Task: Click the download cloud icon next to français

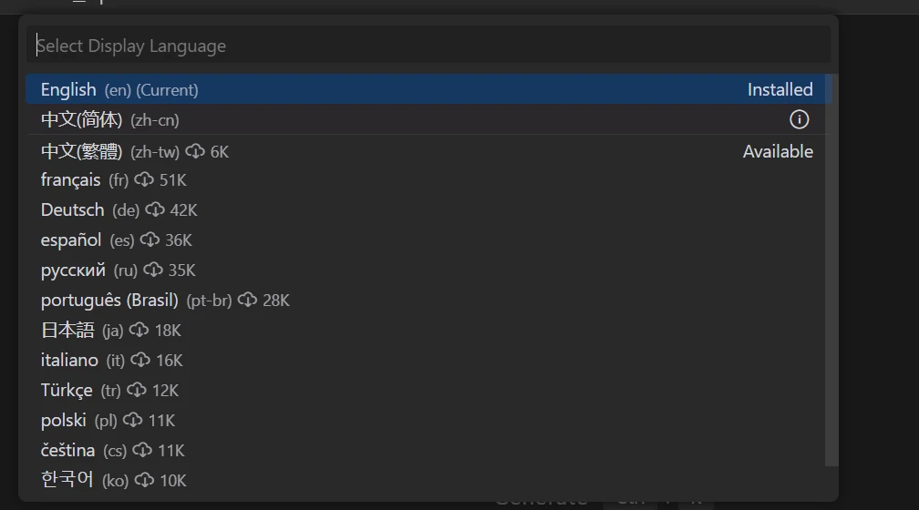Action: pos(144,179)
